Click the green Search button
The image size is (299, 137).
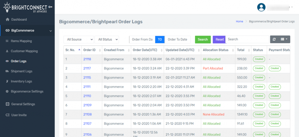click(203, 39)
